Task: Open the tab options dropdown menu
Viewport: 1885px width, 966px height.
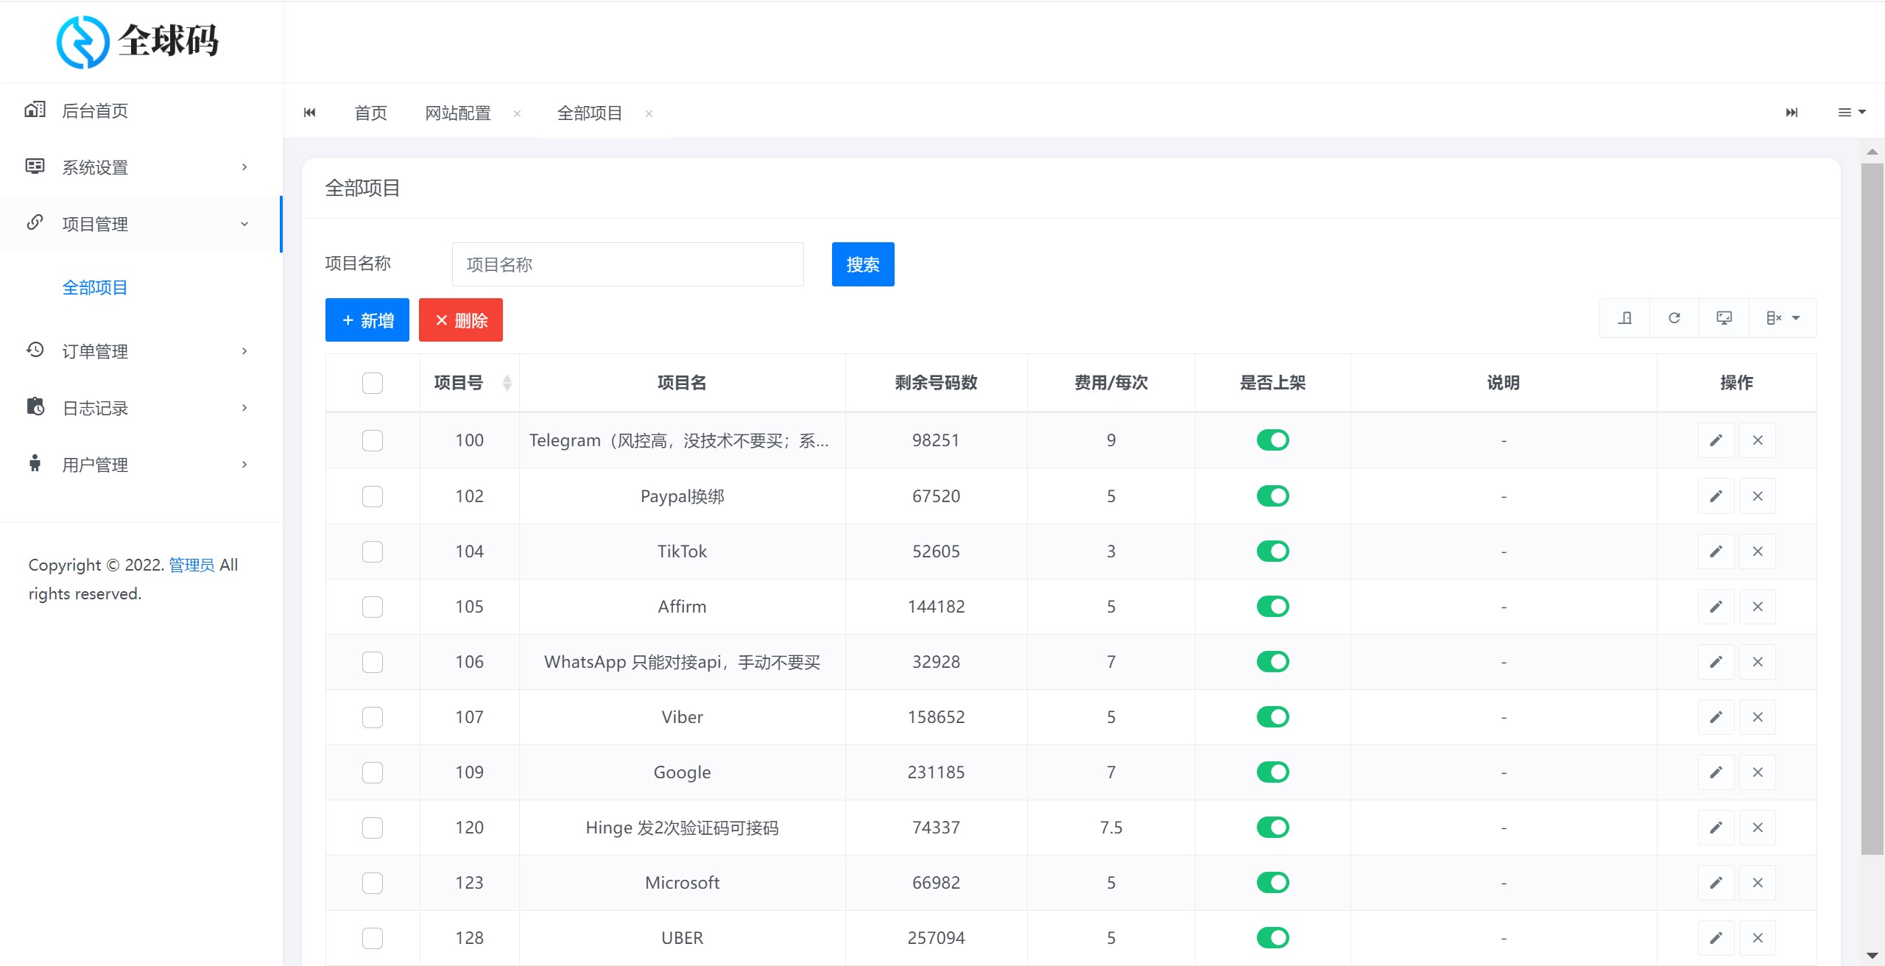Action: pos(1852,113)
